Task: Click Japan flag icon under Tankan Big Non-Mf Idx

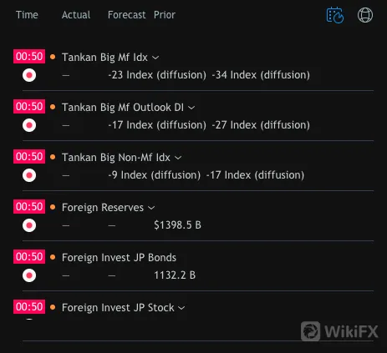Action: pyautogui.click(x=29, y=175)
